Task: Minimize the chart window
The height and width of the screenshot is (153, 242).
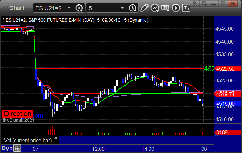Action: pos(214,3)
